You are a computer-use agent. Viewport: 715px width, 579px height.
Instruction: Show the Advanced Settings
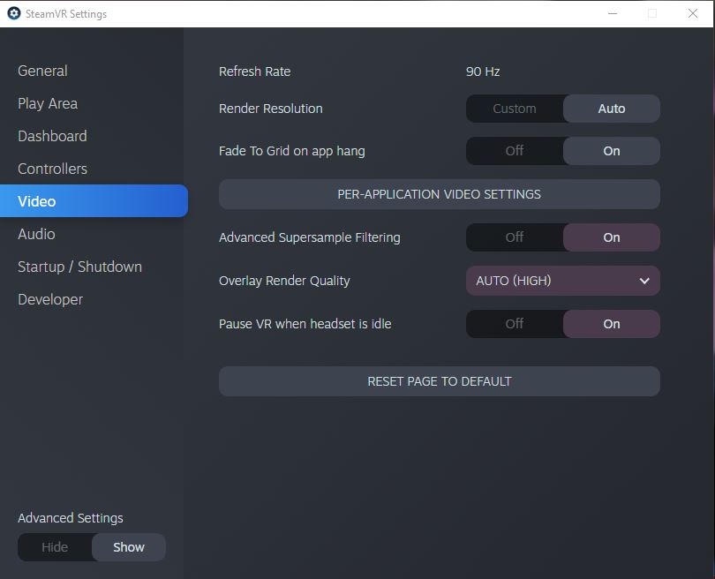click(128, 547)
